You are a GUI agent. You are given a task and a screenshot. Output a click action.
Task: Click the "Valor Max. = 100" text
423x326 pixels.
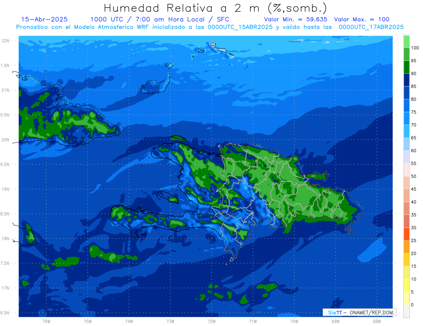click(x=362, y=19)
